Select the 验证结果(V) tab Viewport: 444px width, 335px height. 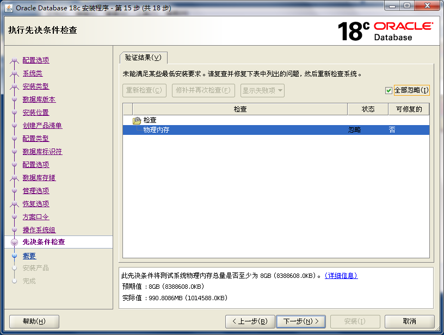click(x=143, y=58)
